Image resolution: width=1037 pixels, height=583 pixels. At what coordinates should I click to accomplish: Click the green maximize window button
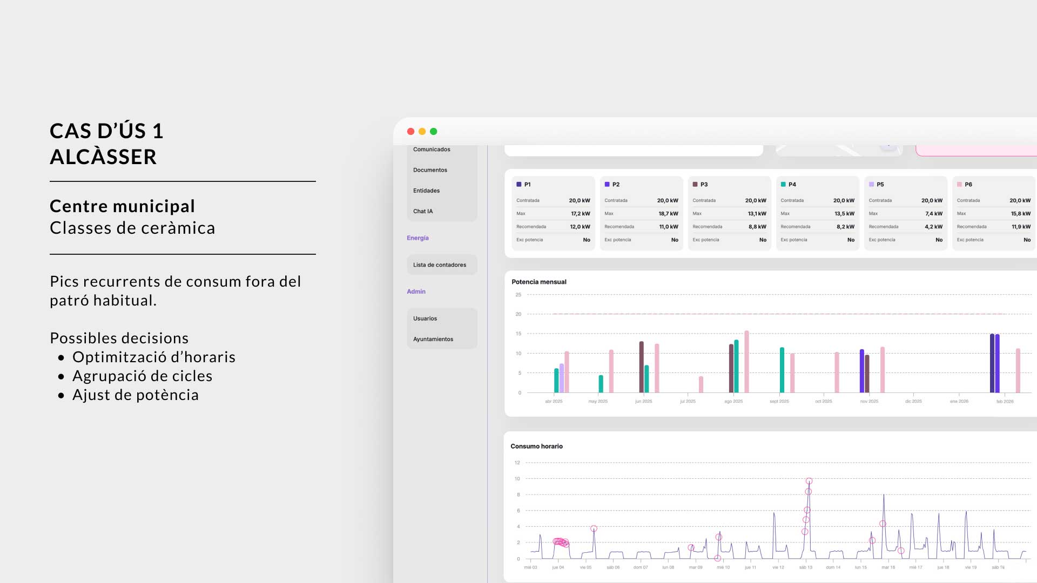433,131
